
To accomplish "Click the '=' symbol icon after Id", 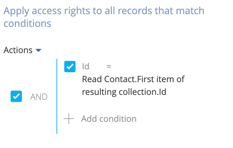I will tap(109, 67).
